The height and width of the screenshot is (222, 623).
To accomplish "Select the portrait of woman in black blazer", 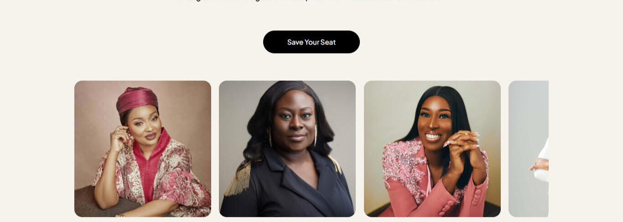I will coord(287,149).
